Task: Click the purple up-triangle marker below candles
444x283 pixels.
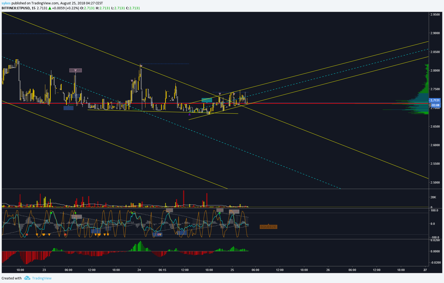Action: pyautogui.click(x=189, y=114)
